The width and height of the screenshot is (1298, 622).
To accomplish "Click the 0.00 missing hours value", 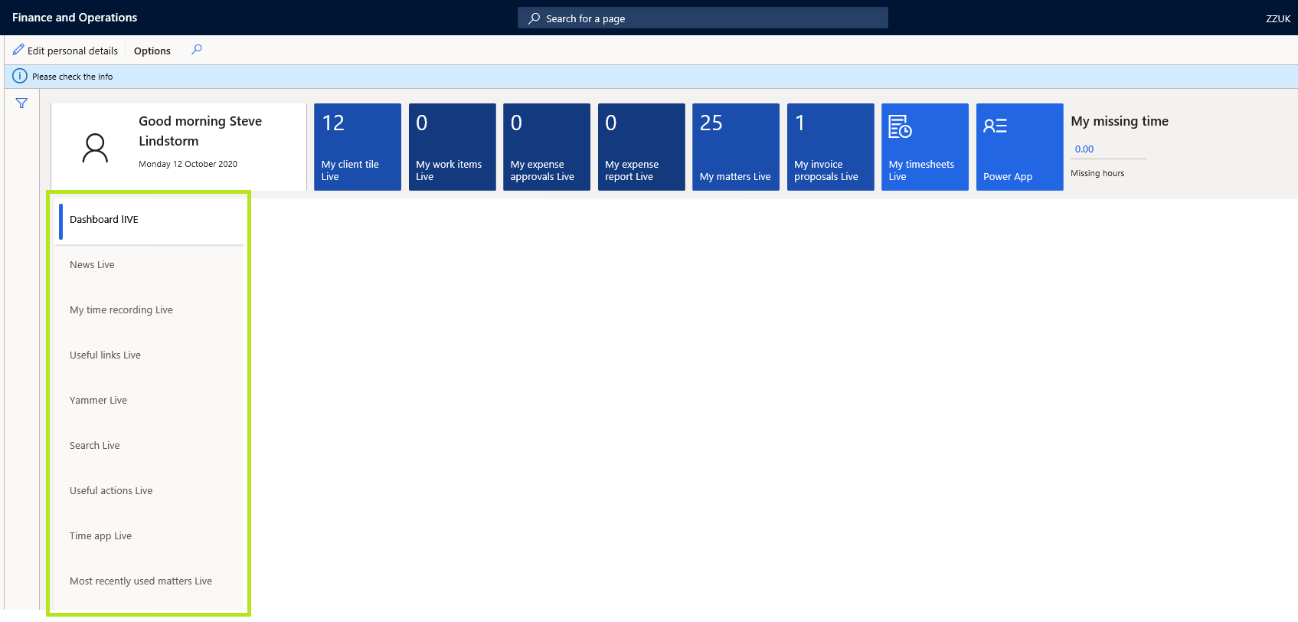I will coord(1084,149).
